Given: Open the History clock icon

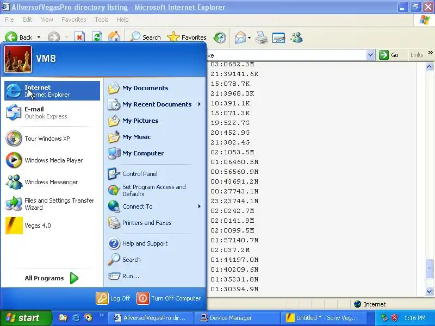Looking at the screenshot, I should [220, 37].
